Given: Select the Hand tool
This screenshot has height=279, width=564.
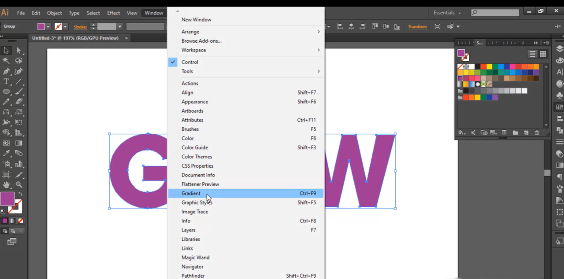Looking at the screenshot, I should pyautogui.click(x=6, y=185).
